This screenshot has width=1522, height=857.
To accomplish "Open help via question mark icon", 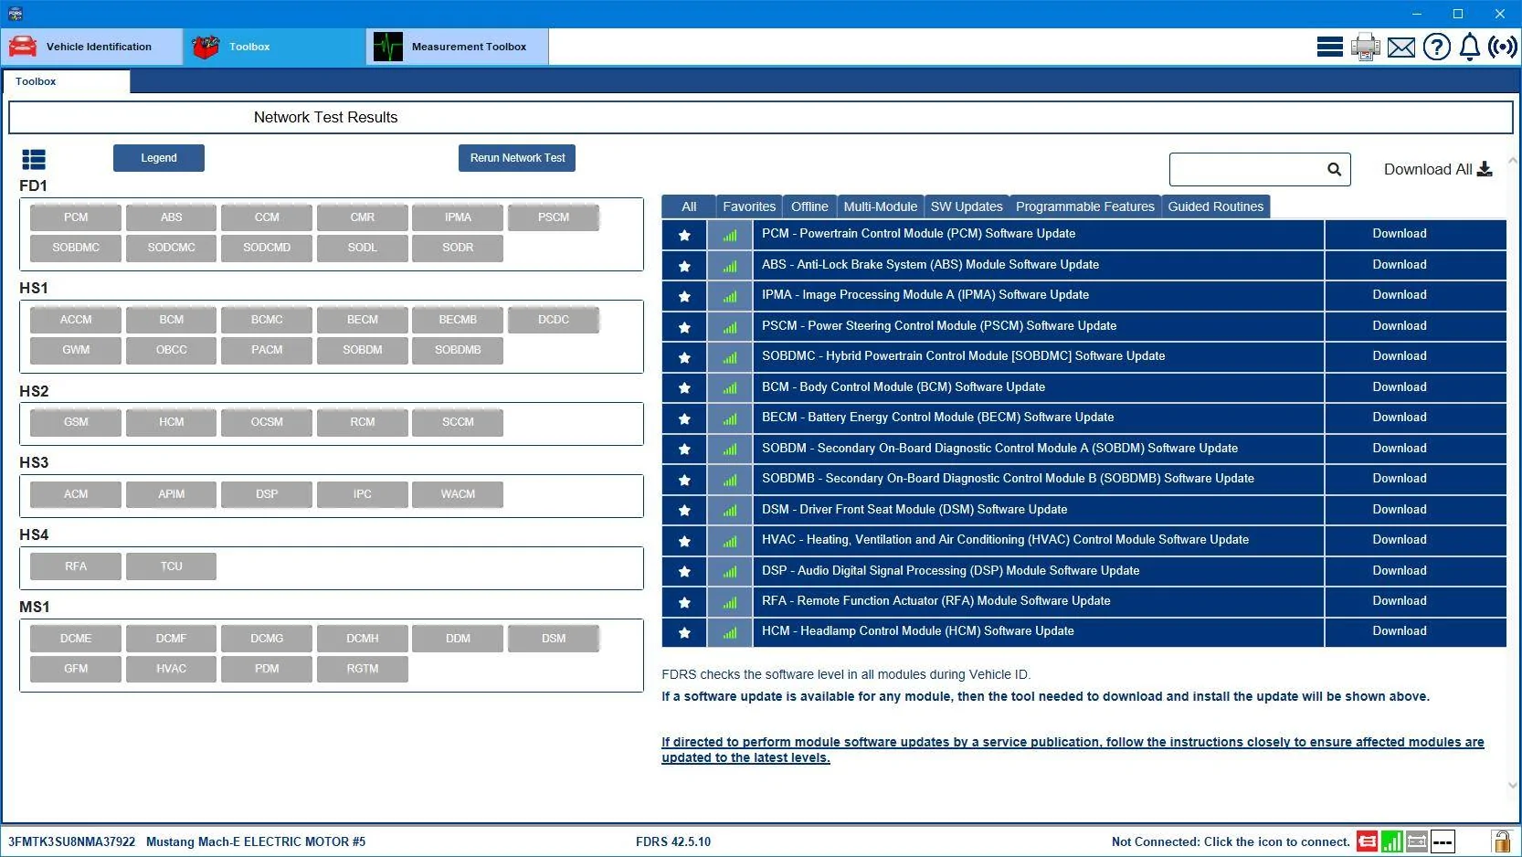I will (1436, 47).
